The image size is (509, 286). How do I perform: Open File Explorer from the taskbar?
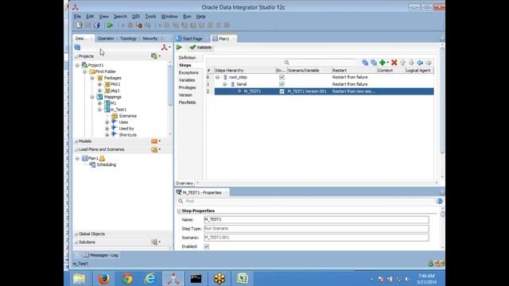tap(80, 279)
